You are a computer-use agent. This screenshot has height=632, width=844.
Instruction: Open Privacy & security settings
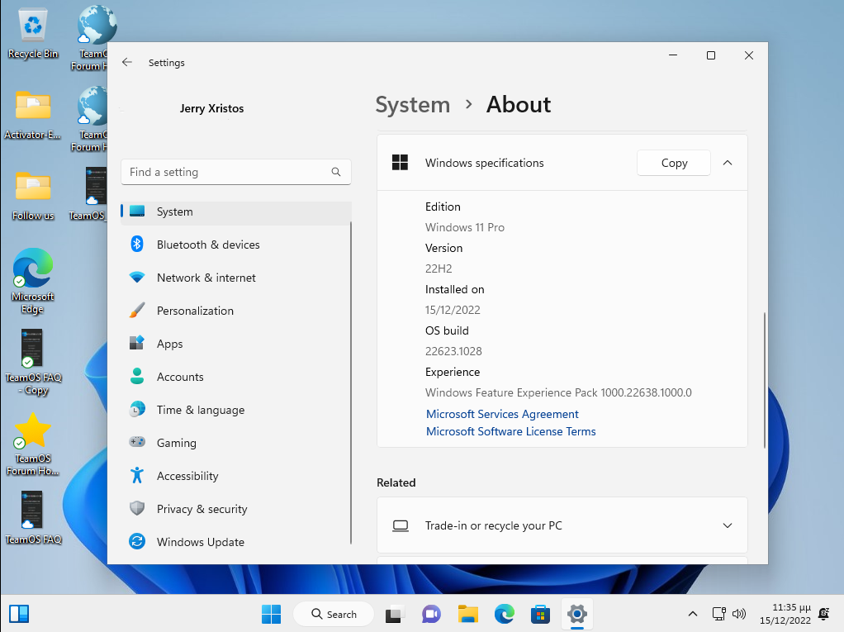click(x=202, y=509)
